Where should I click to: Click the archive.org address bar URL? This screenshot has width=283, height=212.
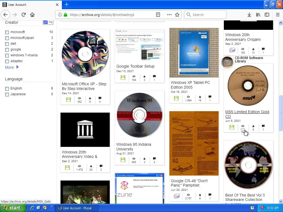pyautogui.click(x=102, y=15)
